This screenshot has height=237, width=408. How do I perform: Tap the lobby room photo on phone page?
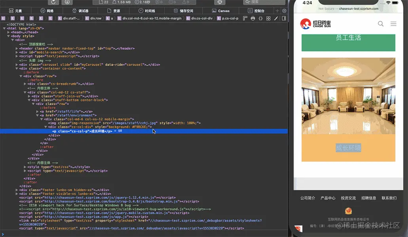pyautogui.click(x=348, y=96)
